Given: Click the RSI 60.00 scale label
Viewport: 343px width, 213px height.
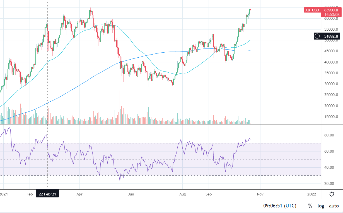Looking at the screenshot, I should [329, 151].
